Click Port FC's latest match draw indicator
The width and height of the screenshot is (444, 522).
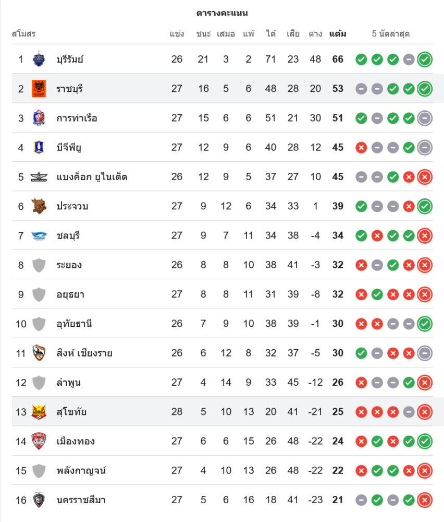pos(425,118)
